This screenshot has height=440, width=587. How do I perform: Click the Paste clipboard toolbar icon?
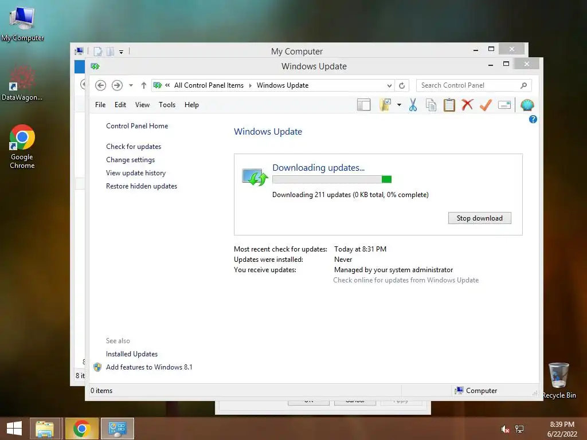click(449, 105)
